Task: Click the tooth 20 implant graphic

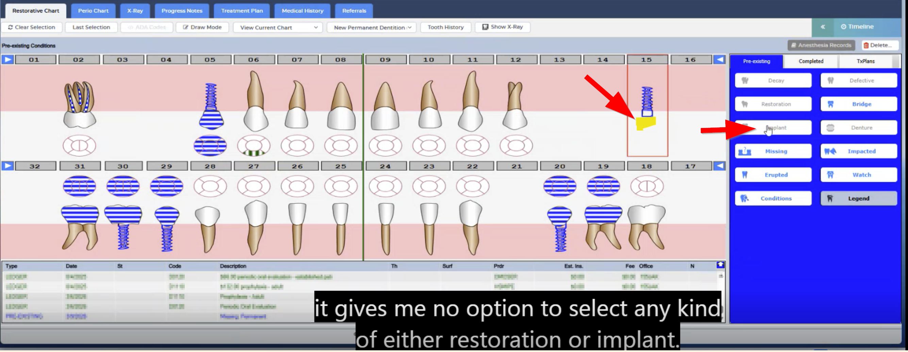Action: (x=560, y=229)
